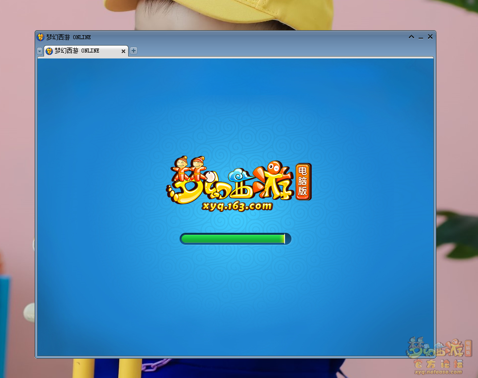Click the game icon in the title bar

[41, 37]
